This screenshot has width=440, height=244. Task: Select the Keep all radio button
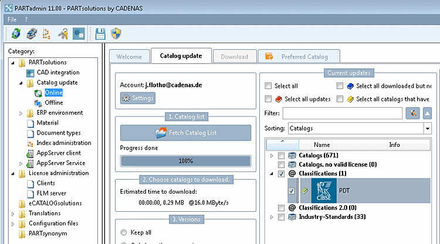(123, 232)
